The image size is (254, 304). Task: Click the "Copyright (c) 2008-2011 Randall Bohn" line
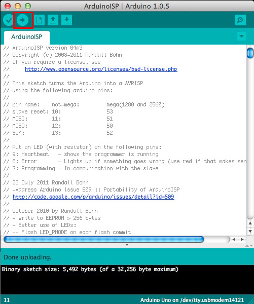pyautogui.click(x=63, y=55)
